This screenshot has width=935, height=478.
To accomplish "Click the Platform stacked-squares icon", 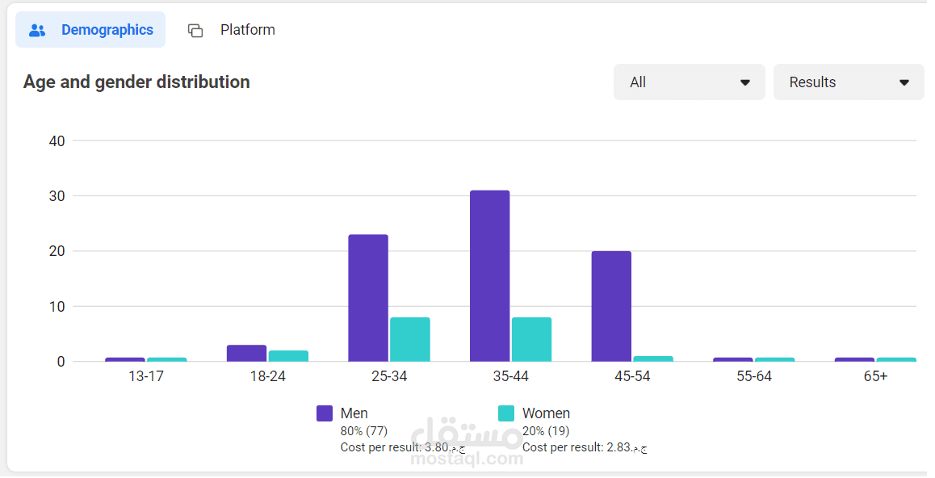I will [195, 31].
